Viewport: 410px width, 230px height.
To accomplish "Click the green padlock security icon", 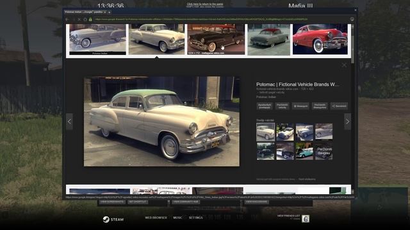I will 90,20.
